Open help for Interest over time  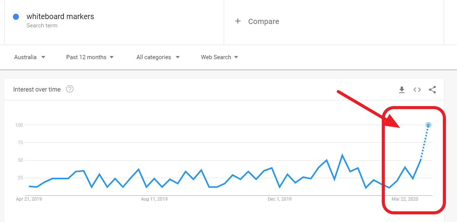click(69, 89)
